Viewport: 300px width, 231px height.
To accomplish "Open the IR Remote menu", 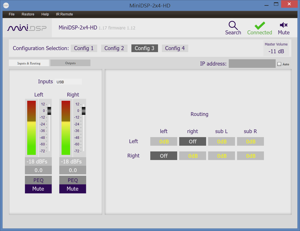I will pos(64,14).
